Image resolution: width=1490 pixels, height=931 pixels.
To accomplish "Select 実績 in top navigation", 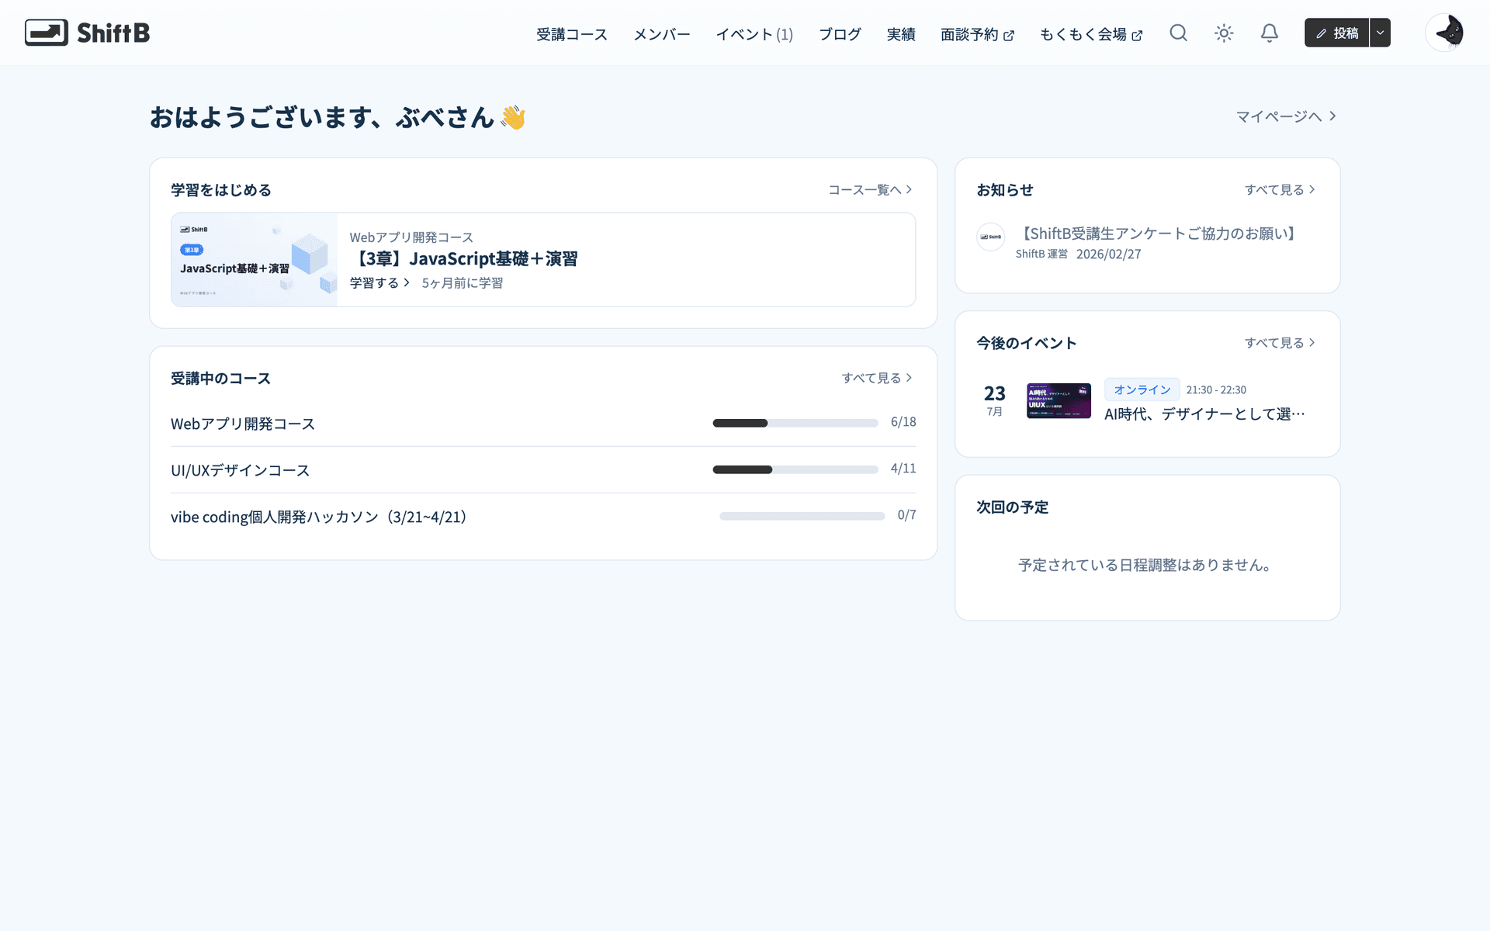I will click(x=901, y=34).
